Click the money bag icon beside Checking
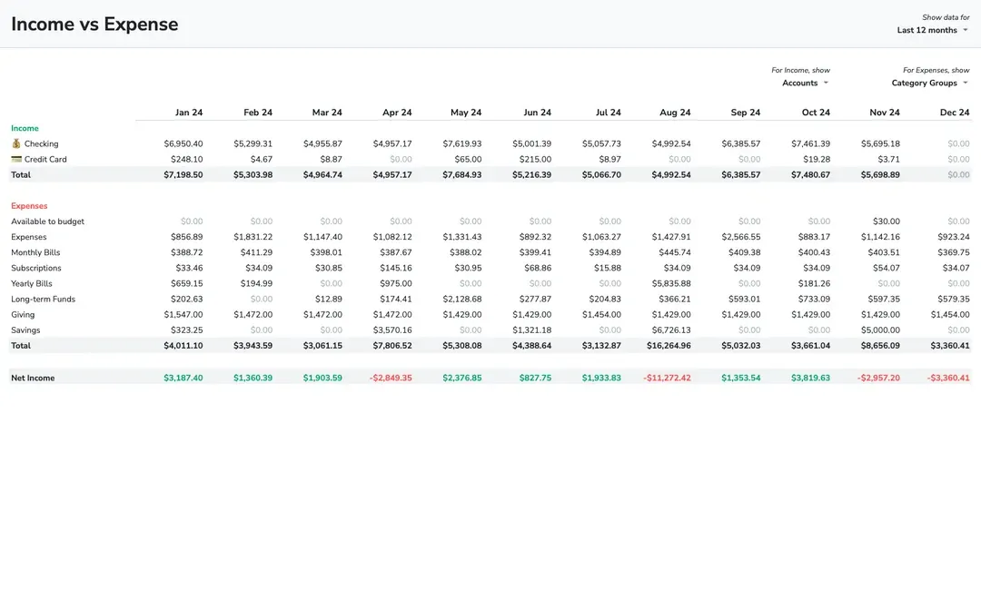Image resolution: width=981 pixels, height=600 pixels. pyautogui.click(x=15, y=143)
